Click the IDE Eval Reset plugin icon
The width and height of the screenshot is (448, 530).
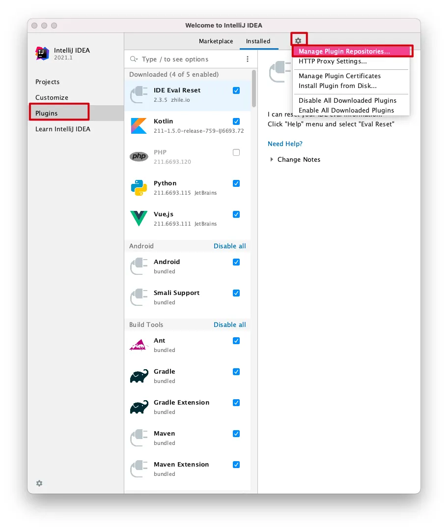(139, 94)
